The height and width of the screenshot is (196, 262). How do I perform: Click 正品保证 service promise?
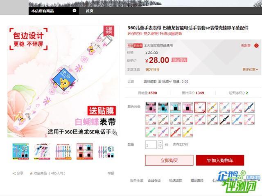click(x=154, y=180)
